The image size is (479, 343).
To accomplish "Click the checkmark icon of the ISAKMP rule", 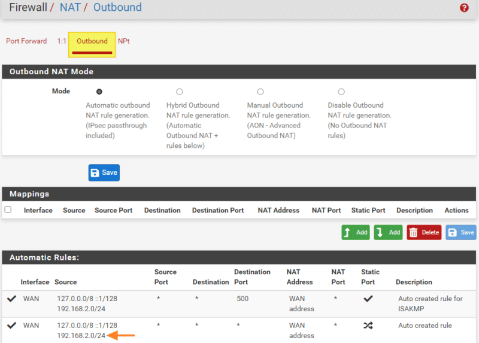I will 11,299.
